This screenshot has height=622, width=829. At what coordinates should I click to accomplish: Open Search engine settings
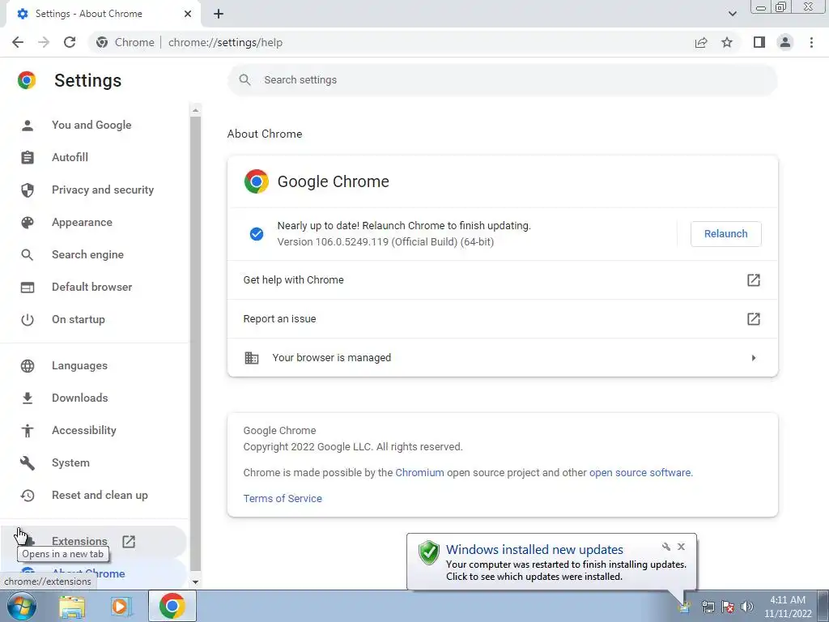click(x=87, y=254)
